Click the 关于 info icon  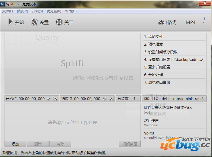point(59,22)
